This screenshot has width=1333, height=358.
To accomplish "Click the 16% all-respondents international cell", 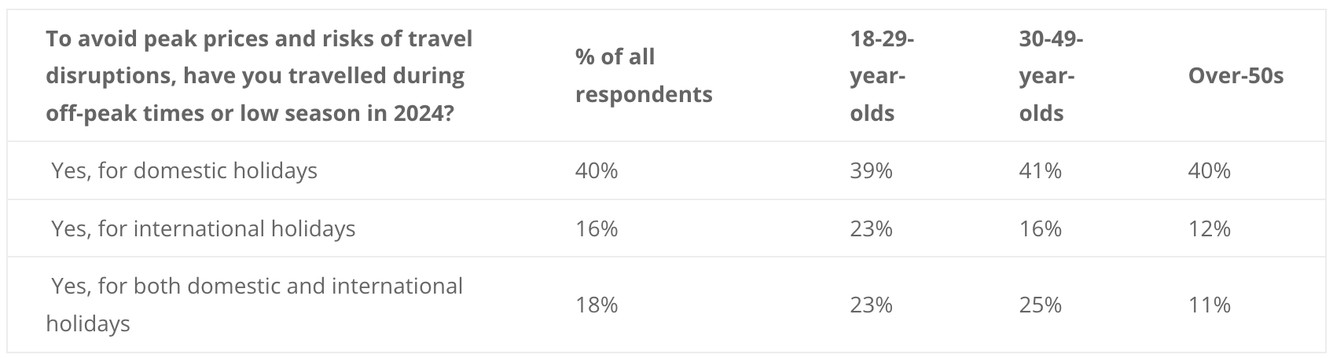I will 597,228.
